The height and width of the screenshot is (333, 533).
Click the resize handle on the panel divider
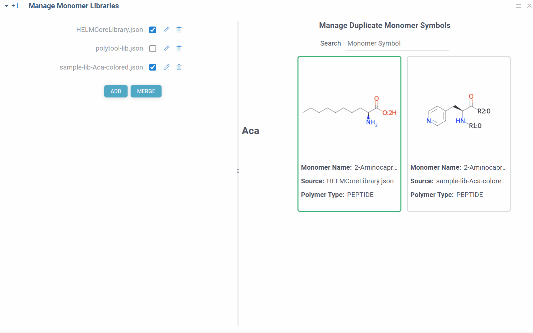pos(238,171)
